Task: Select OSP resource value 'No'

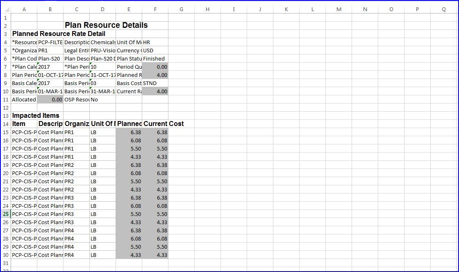Action: (x=103, y=99)
